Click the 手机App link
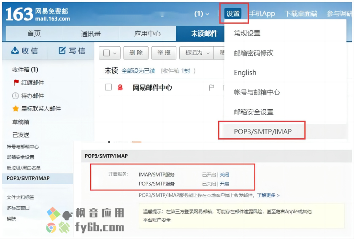This screenshot has width=354, height=239. point(262,14)
